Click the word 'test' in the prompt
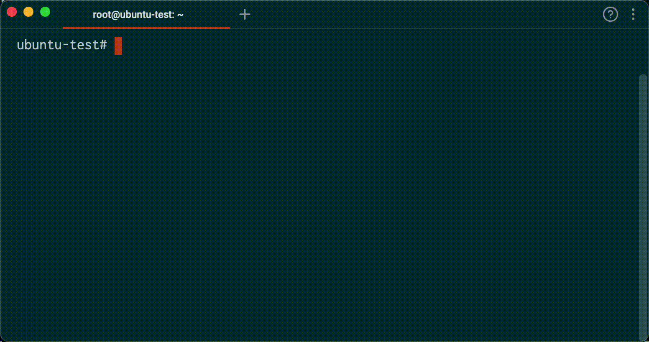Image resolution: width=649 pixels, height=342 pixels. [x=84, y=45]
